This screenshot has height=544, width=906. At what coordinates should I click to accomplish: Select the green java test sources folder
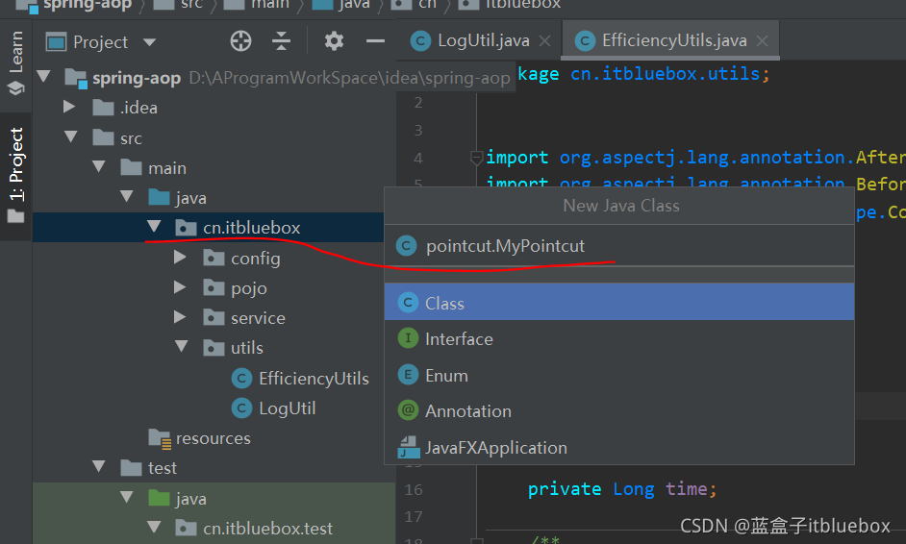pos(190,498)
